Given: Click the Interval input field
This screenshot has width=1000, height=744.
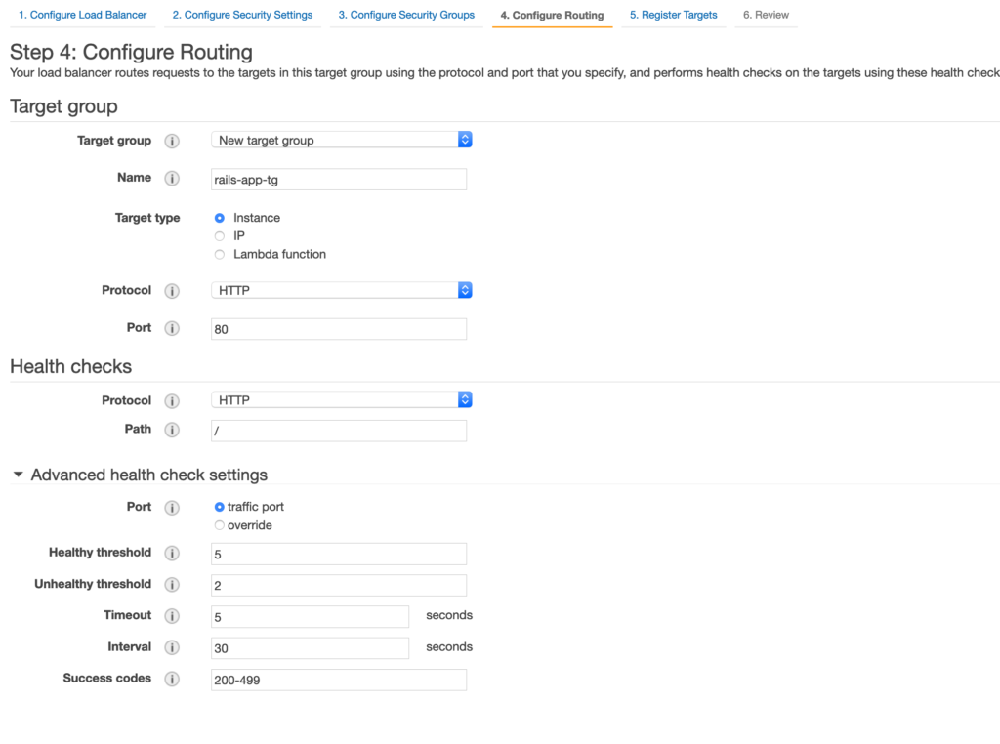Looking at the screenshot, I should 310,648.
